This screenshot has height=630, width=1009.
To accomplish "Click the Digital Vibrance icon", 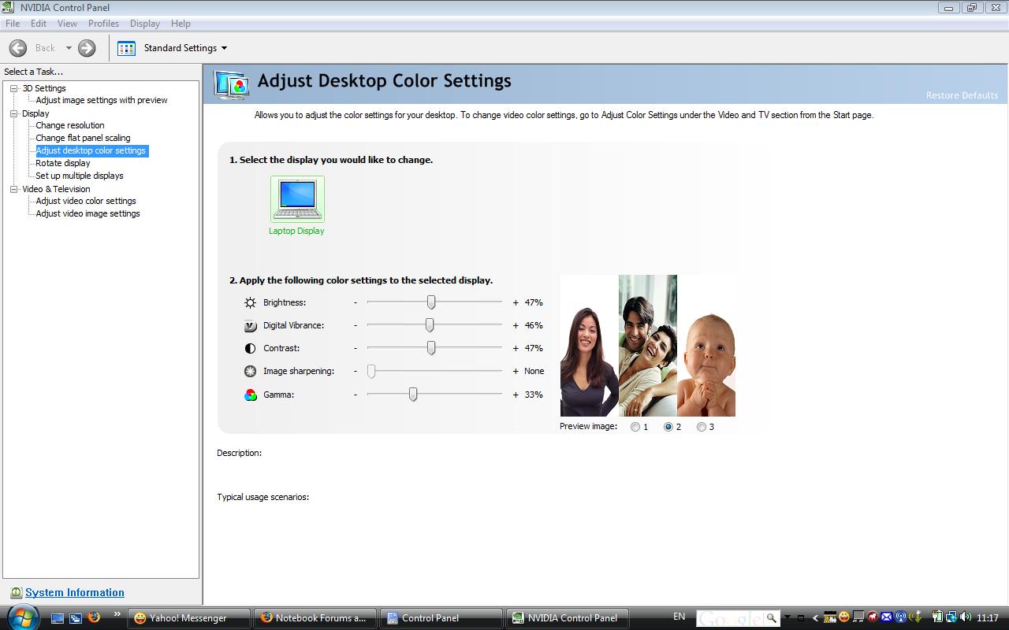I will [250, 325].
